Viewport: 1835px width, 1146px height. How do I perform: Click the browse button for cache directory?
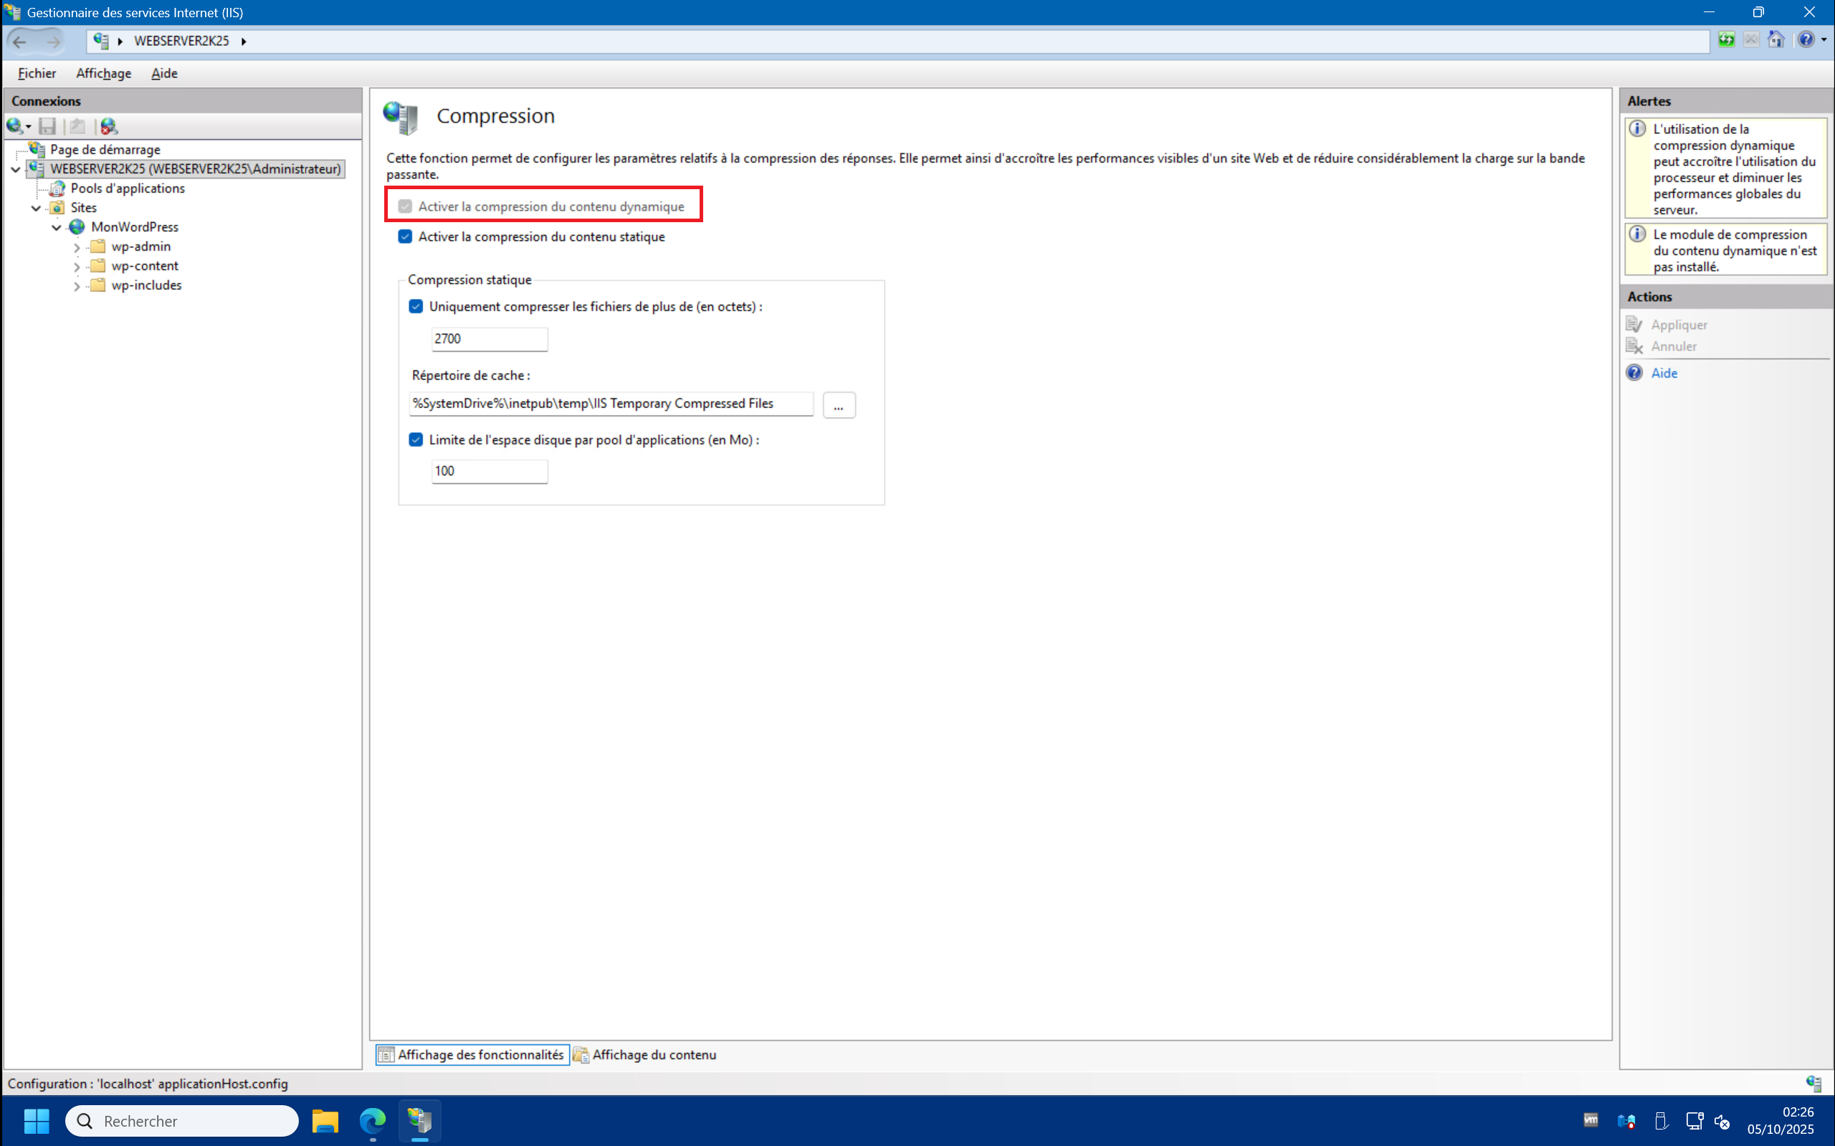[839, 405]
